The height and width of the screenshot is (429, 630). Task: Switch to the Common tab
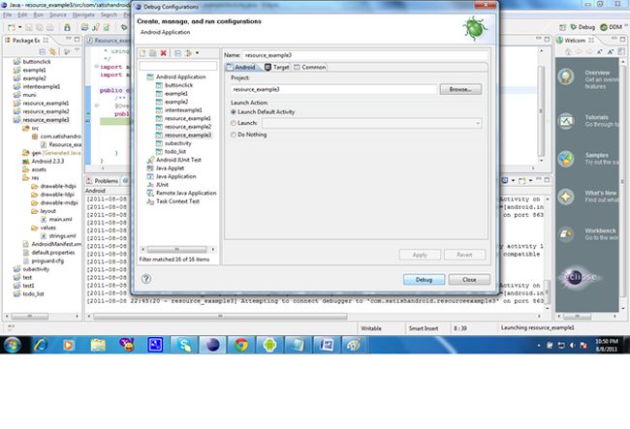[310, 67]
